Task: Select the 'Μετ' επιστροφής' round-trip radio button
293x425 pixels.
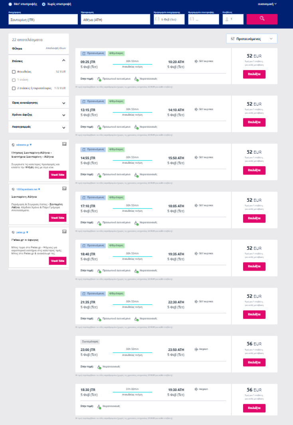Action: pyautogui.click(x=10, y=4)
